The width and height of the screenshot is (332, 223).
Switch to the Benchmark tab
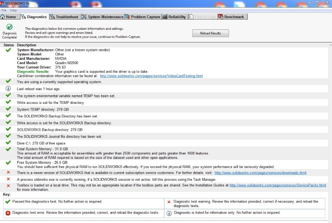232,17
